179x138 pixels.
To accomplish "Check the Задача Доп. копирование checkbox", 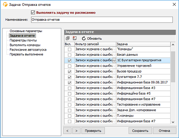I will pos(69,110).
